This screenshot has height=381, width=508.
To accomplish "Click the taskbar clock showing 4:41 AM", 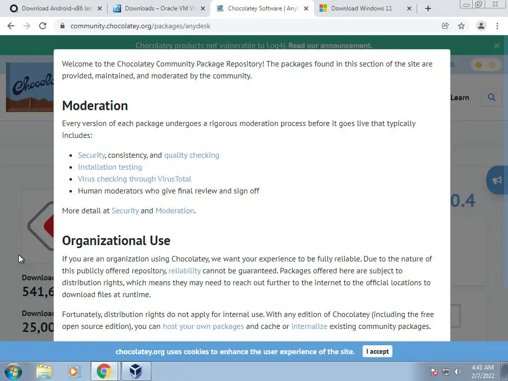I will tap(483, 372).
